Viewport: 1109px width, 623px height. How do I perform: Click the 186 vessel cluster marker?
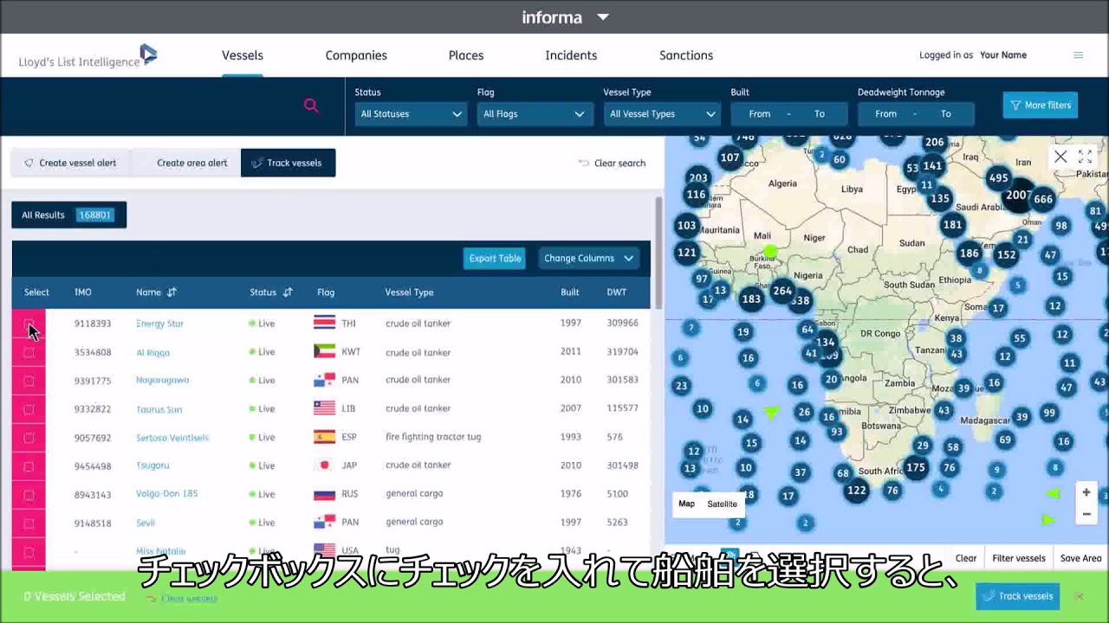pyautogui.click(x=969, y=254)
